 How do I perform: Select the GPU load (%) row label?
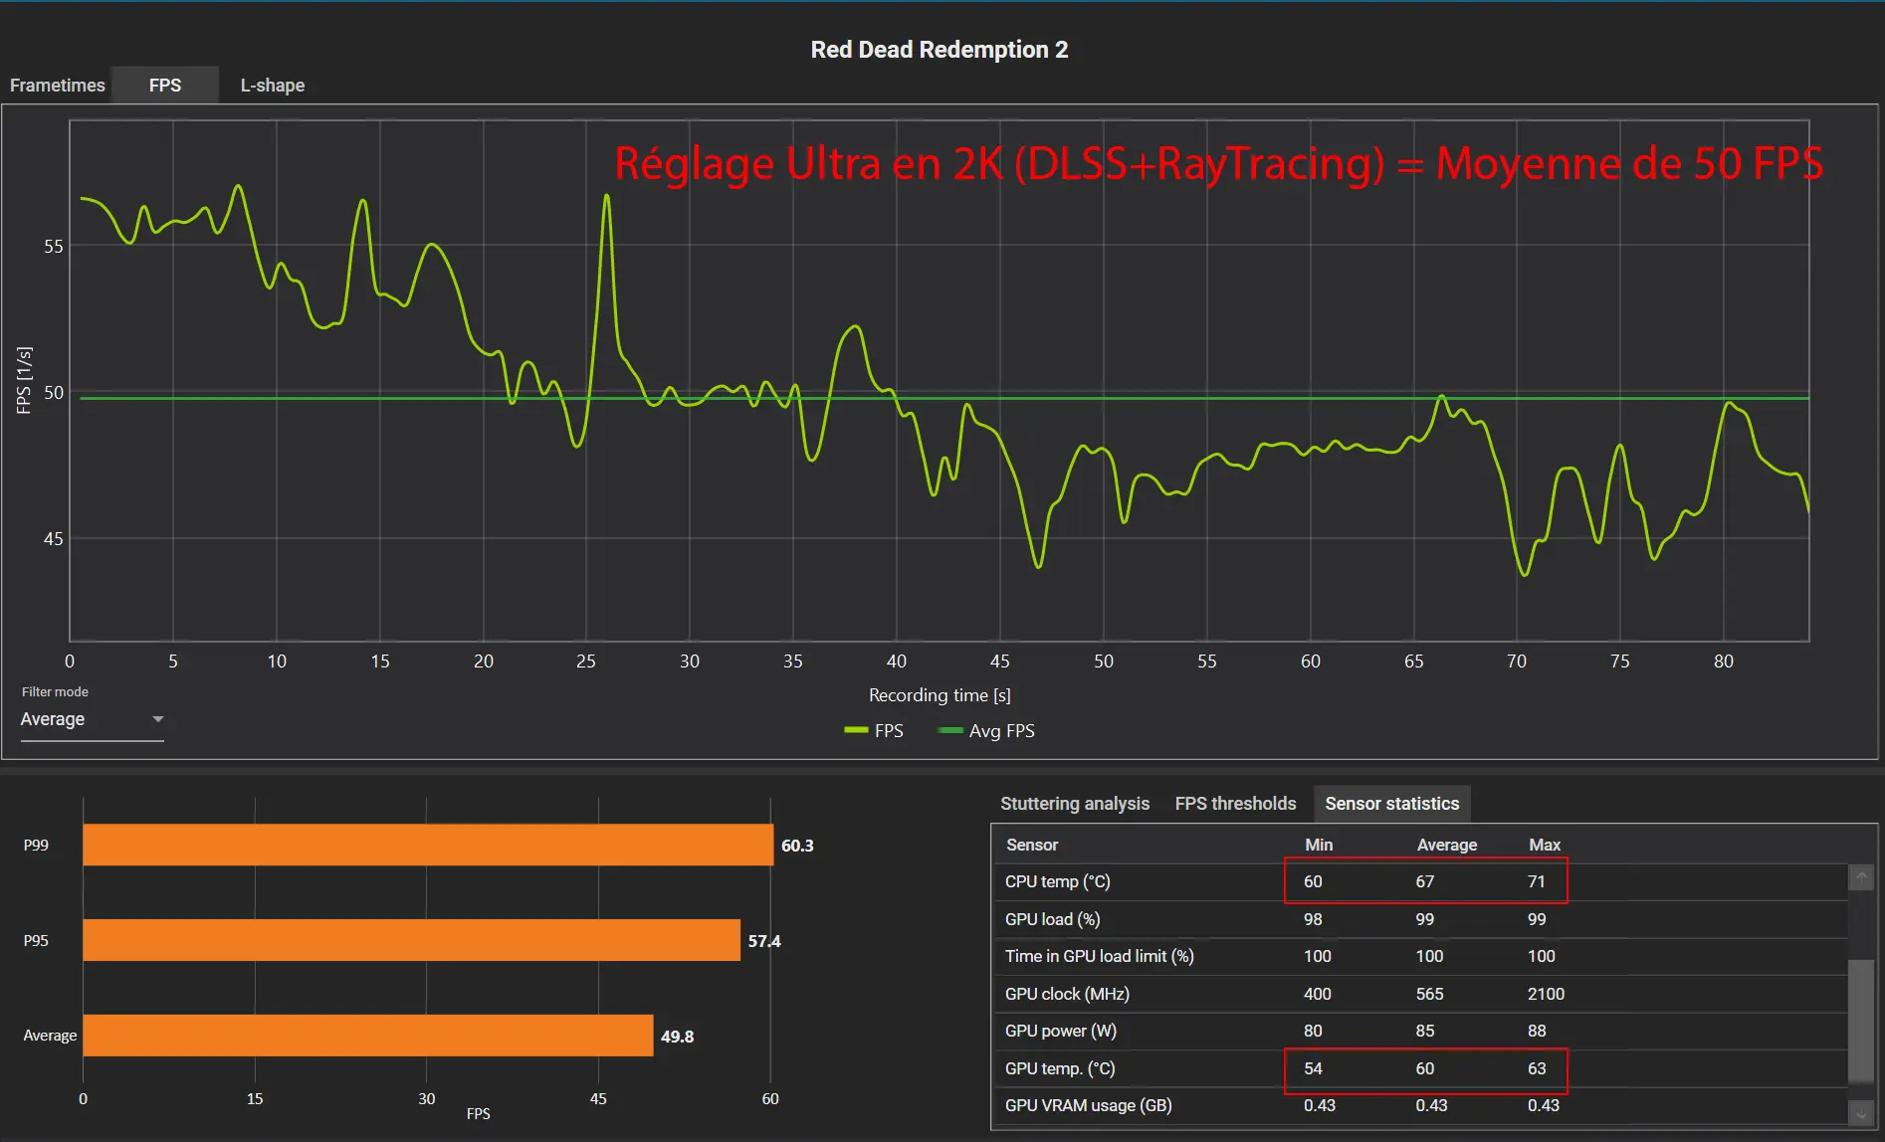(x=1053, y=919)
